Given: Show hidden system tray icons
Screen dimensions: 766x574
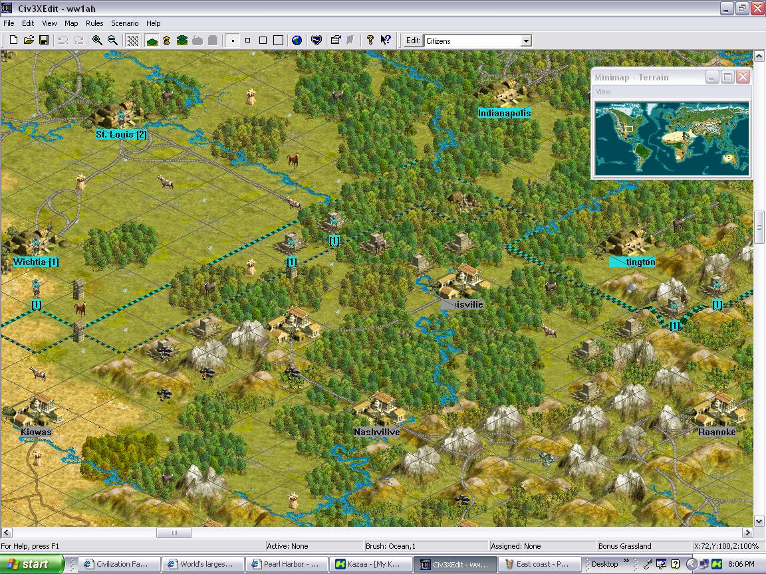Looking at the screenshot, I should 692,564.
